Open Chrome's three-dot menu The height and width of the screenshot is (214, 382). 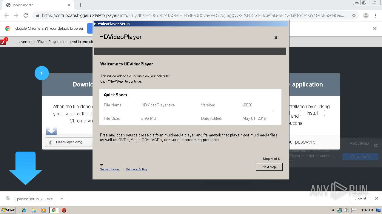tap(375, 15)
